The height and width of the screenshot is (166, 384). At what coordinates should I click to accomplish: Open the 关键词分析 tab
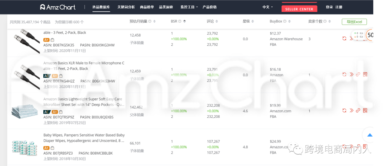coord(126,7)
